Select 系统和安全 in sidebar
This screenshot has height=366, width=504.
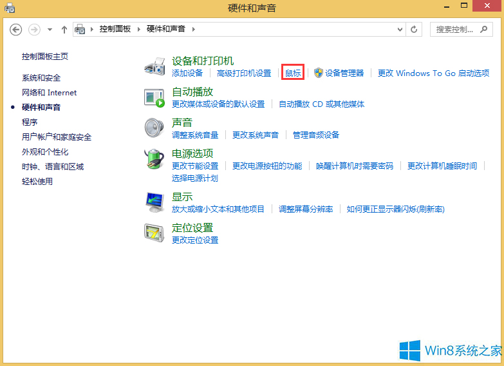41,78
